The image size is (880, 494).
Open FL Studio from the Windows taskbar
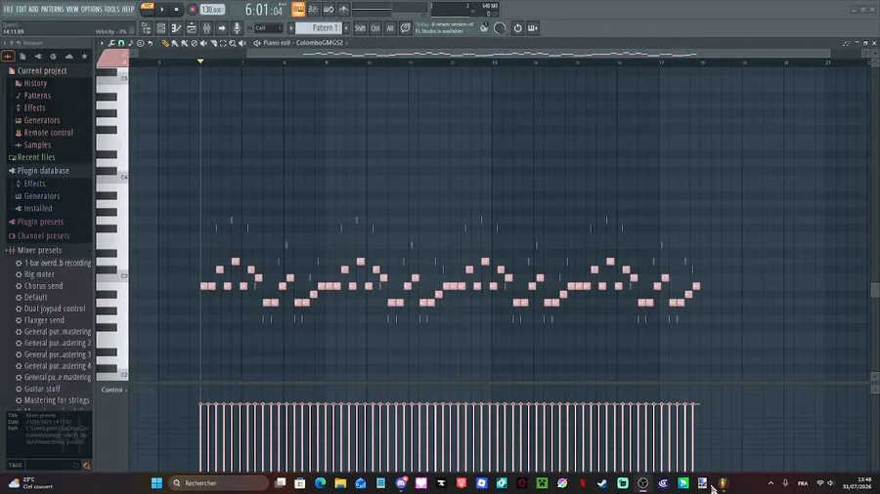coord(723,483)
